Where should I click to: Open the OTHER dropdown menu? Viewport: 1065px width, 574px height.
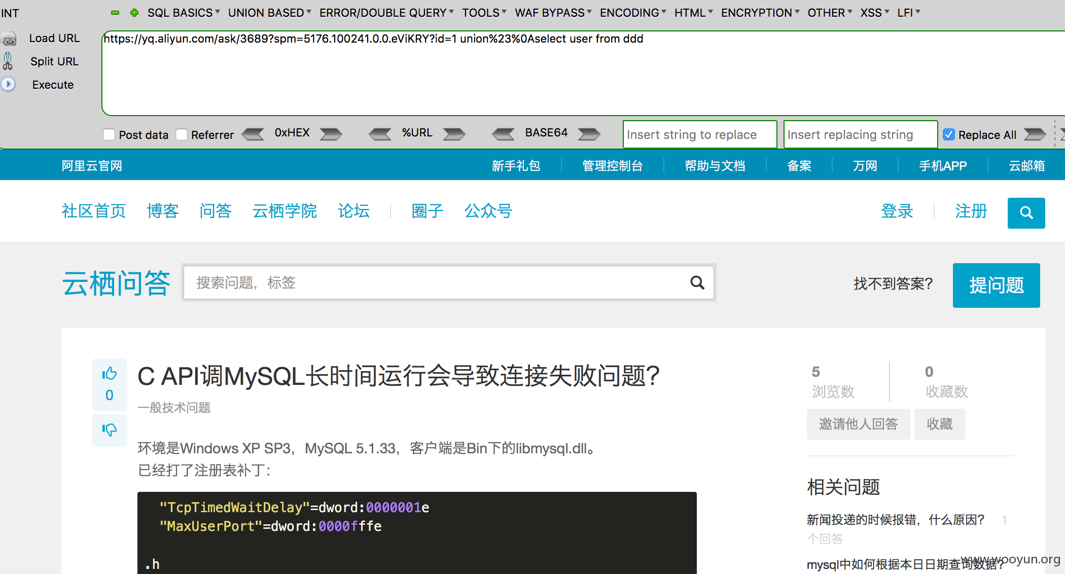829,13
